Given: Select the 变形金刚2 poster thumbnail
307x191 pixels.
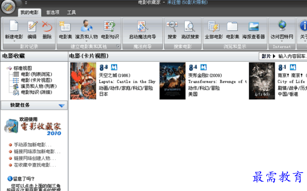Looking at the screenshot, I should 172,81.
